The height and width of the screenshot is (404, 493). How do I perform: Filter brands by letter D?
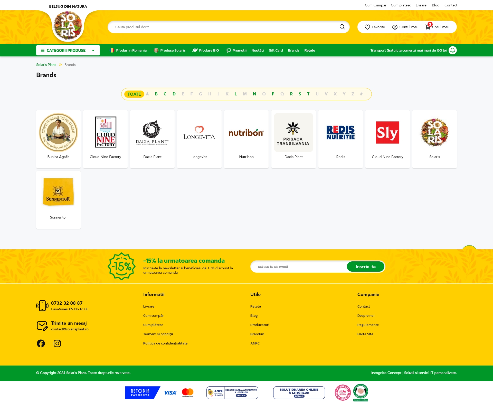[x=174, y=94]
